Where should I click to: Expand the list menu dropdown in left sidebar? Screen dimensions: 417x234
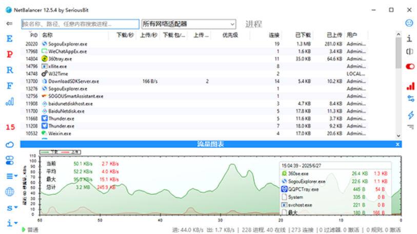click(x=11, y=176)
